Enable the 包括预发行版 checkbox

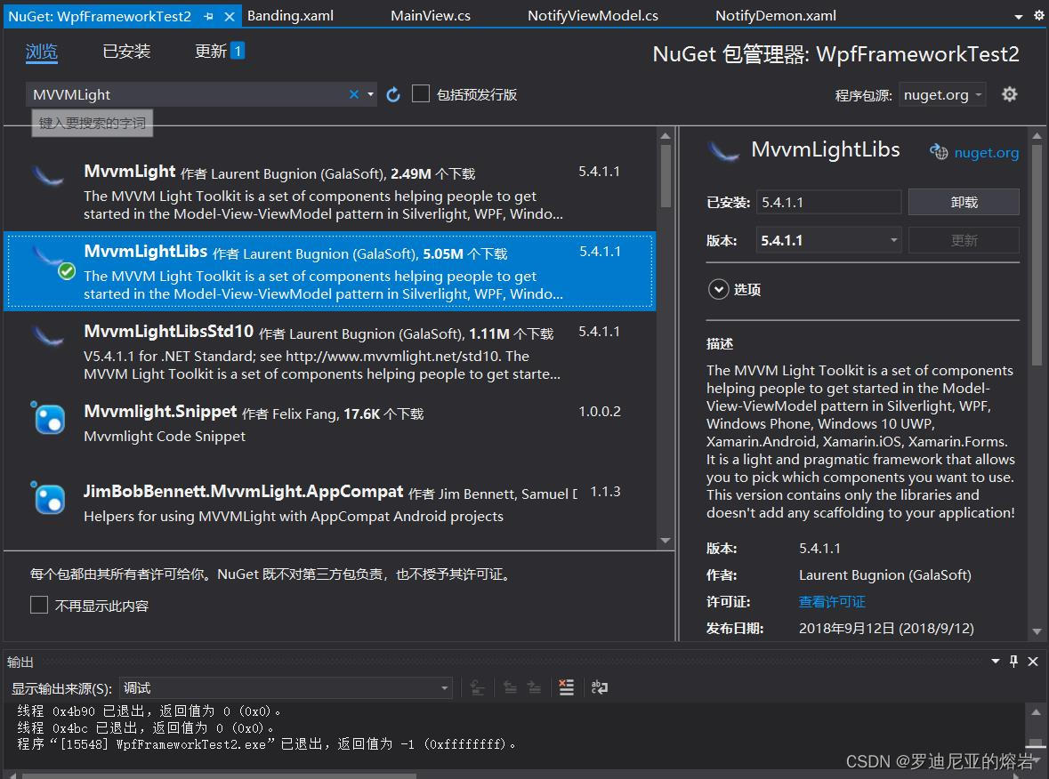421,92
